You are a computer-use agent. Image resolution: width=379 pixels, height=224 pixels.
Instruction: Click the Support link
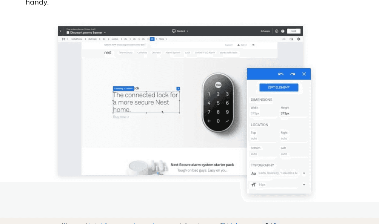click(229, 45)
